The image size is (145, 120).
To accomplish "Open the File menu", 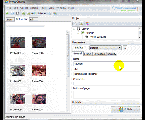I will click(x=9, y=8).
